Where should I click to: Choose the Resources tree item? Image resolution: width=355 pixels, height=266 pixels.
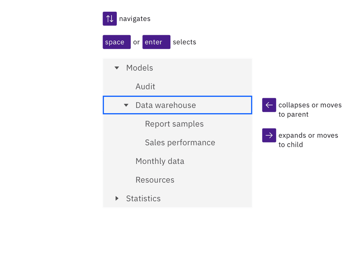[155, 180]
